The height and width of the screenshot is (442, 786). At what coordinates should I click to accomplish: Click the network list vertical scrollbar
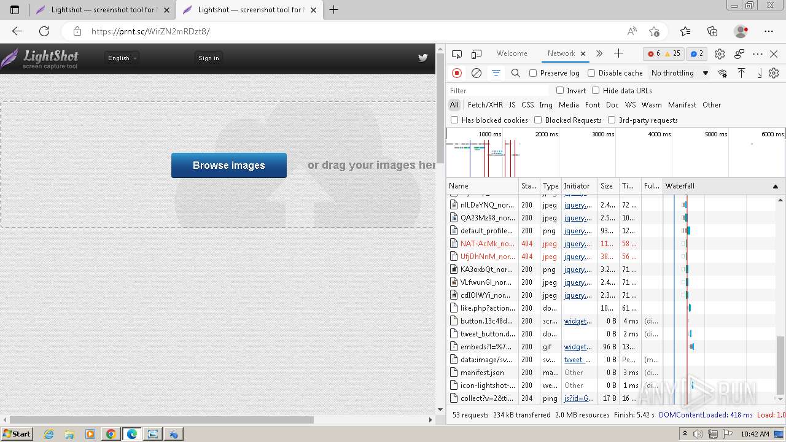click(x=780, y=366)
